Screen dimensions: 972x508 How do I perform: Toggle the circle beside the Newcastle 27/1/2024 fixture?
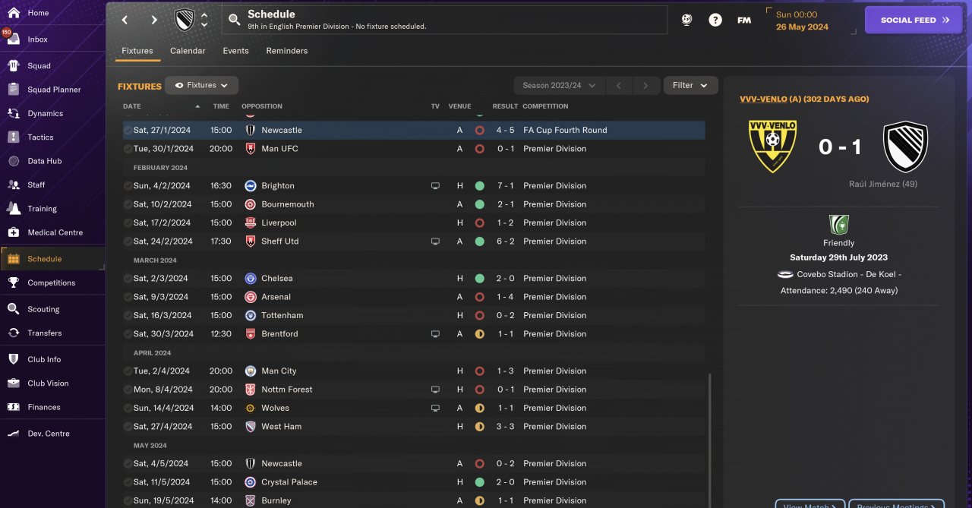(128, 131)
